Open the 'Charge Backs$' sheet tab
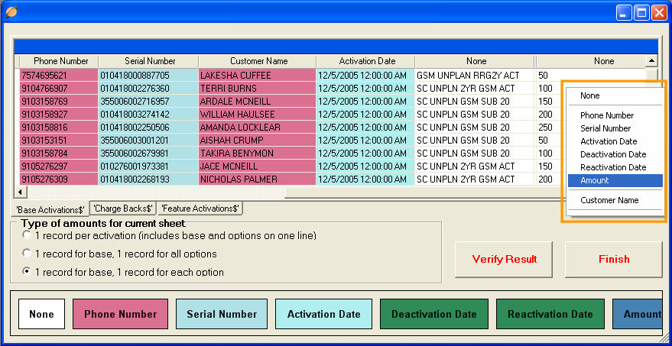 pyautogui.click(x=123, y=209)
